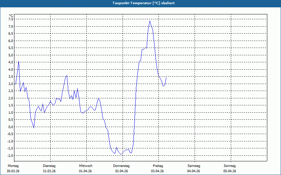Click the '3,5' y-axis value

pos(11,77)
